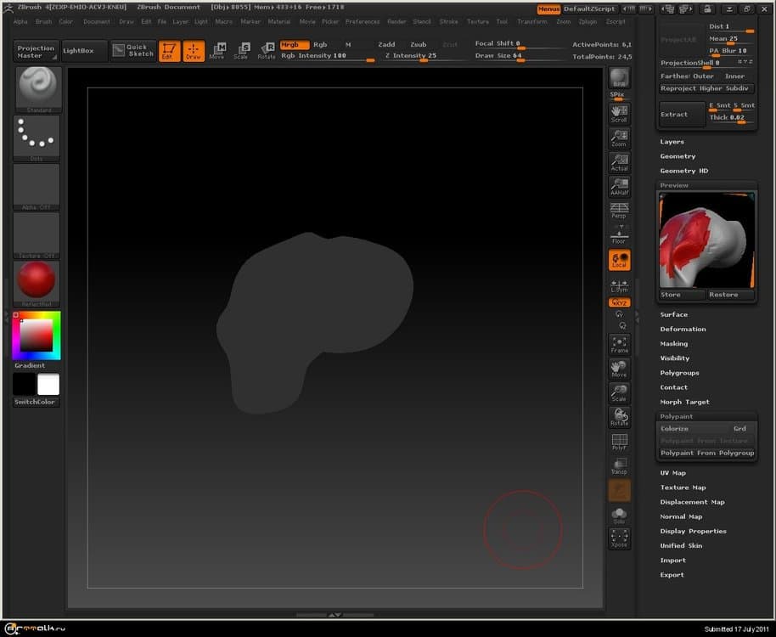Disable Local symmetry mode toggle
This screenshot has width=776, height=637.
(x=619, y=260)
